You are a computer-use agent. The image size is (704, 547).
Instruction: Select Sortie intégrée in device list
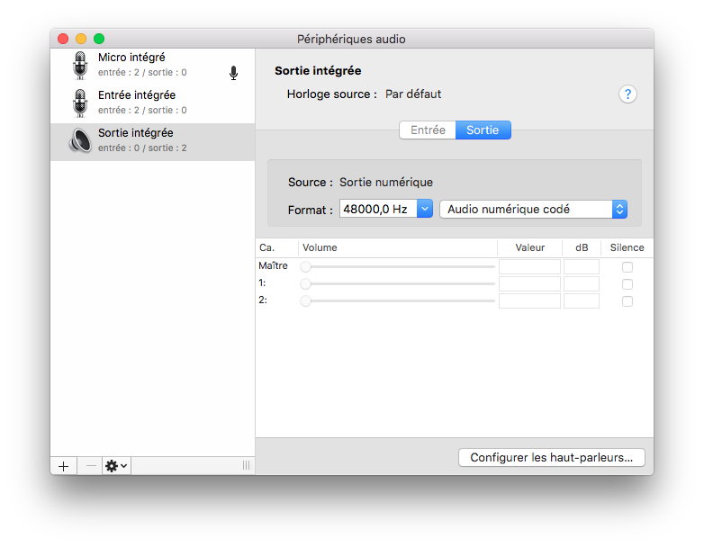pos(153,142)
